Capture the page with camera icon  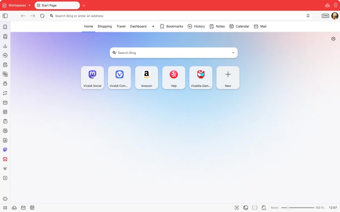tap(237, 208)
